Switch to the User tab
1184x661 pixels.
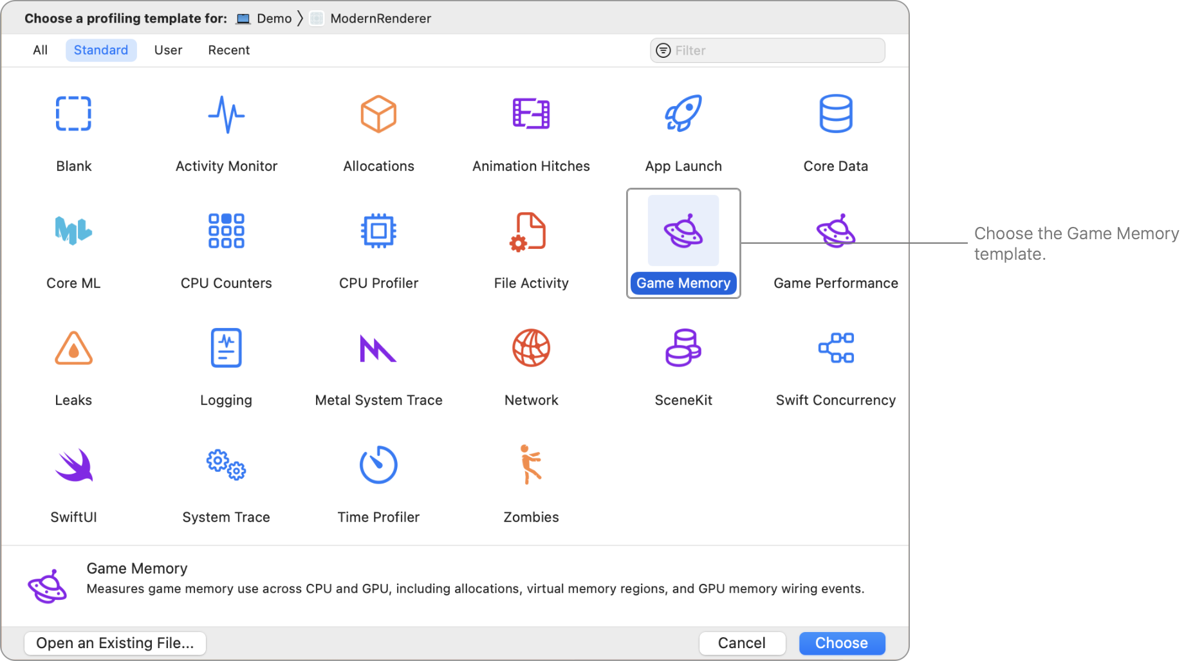pos(168,50)
